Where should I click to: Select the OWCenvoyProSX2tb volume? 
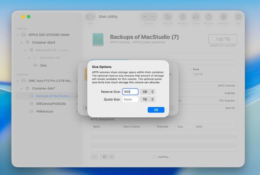[x=51, y=104]
